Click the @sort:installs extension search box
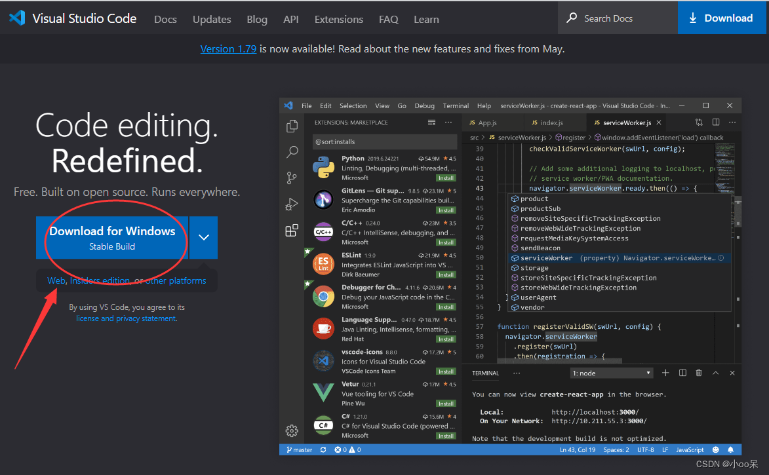The width and height of the screenshot is (769, 475). [x=384, y=142]
